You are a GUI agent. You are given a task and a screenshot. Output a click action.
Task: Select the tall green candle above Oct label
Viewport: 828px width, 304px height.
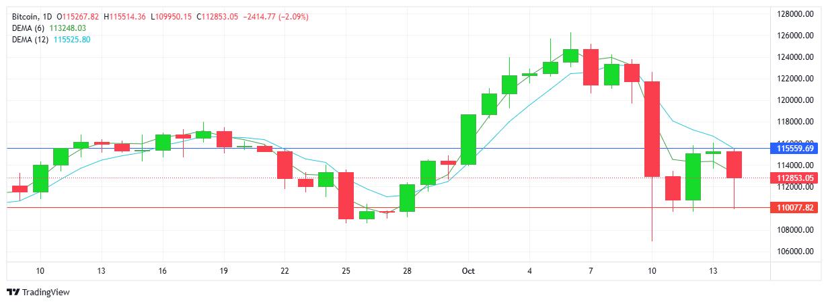coord(468,139)
